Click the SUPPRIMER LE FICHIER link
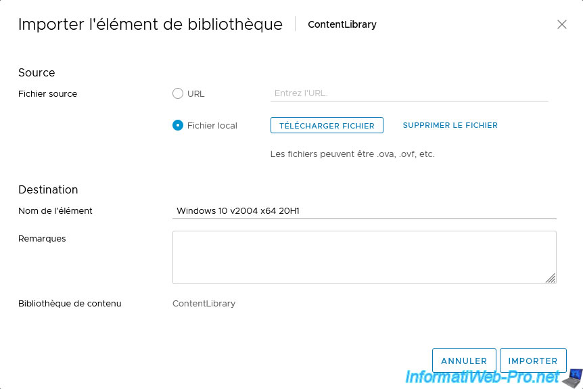The image size is (583, 389). pyautogui.click(x=450, y=125)
